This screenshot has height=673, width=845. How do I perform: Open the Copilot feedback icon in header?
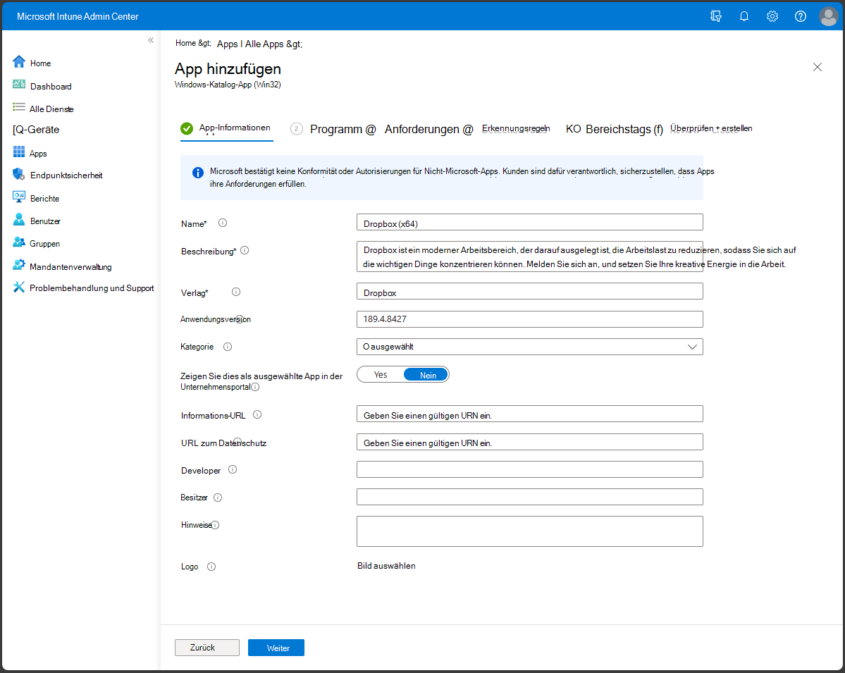pyautogui.click(x=716, y=16)
